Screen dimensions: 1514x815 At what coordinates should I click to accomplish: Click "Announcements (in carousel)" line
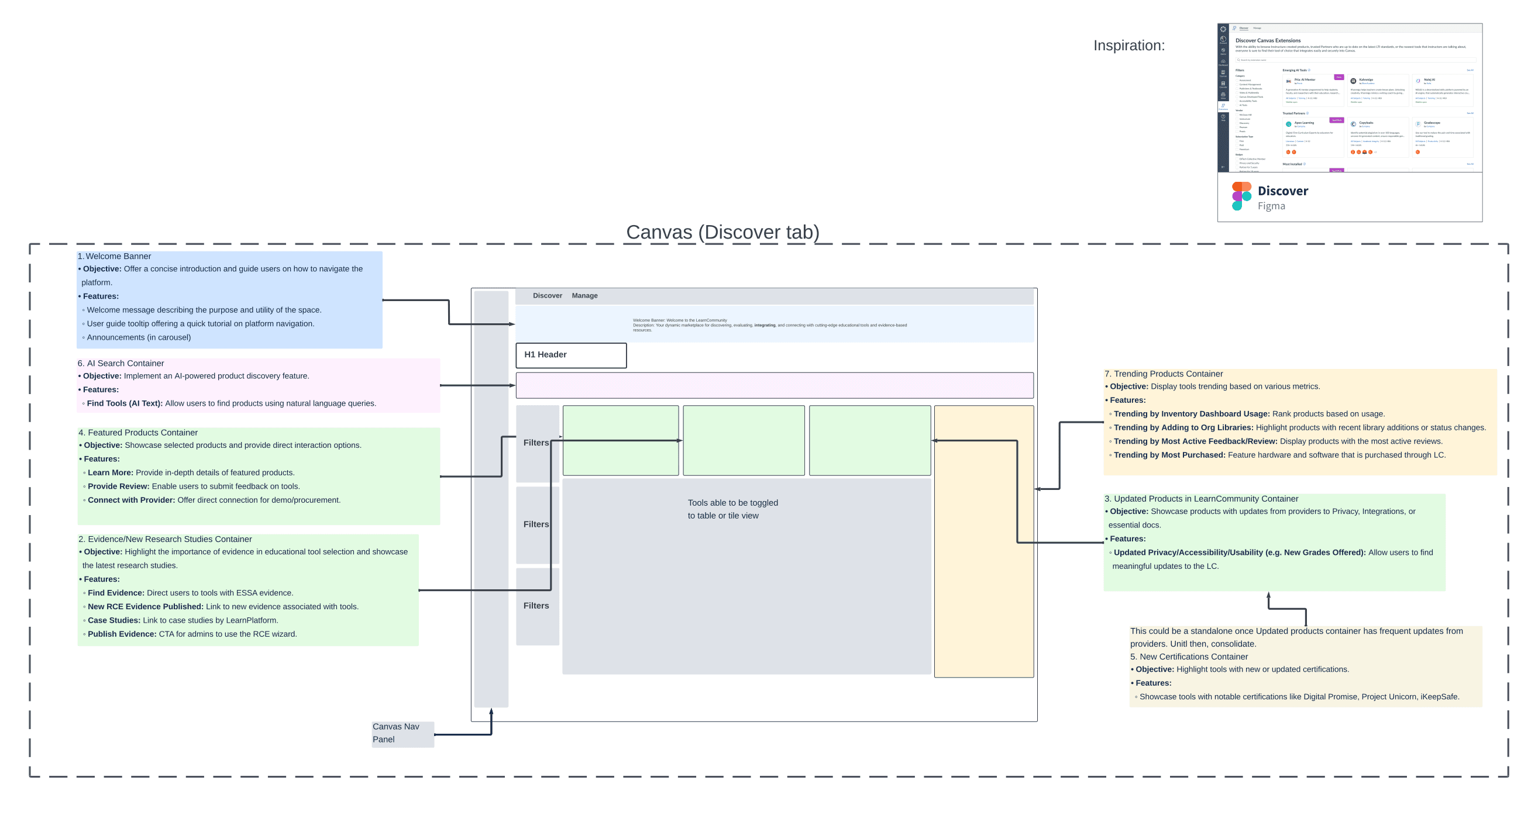coord(136,337)
